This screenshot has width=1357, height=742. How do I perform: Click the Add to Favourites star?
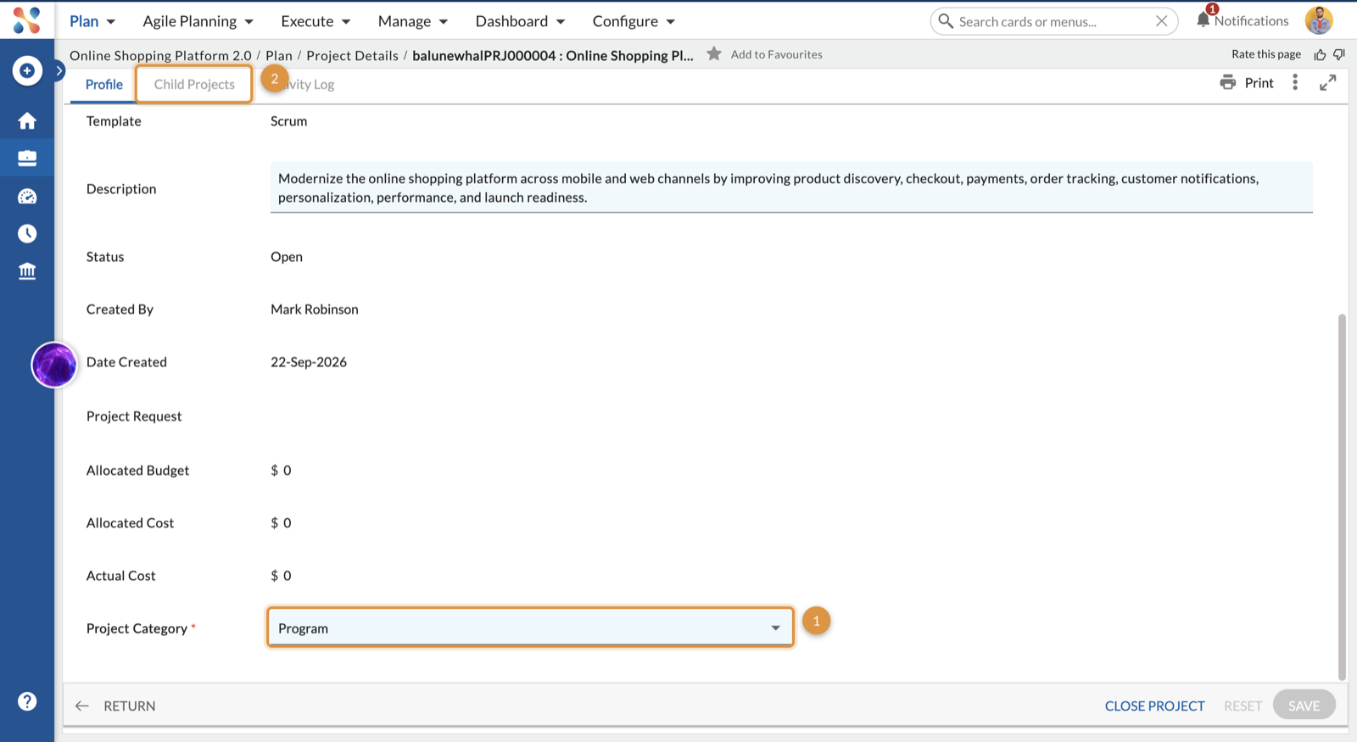pyautogui.click(x=714, y=53)
